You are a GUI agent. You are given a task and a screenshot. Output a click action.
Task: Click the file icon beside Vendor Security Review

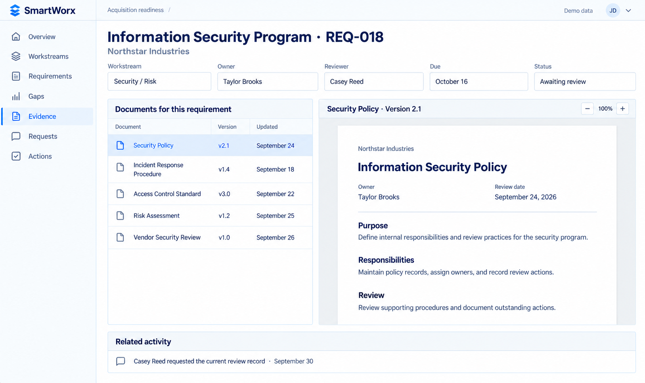[120, 237]
